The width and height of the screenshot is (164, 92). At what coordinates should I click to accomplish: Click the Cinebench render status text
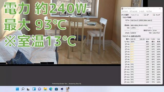coord(67,84)
